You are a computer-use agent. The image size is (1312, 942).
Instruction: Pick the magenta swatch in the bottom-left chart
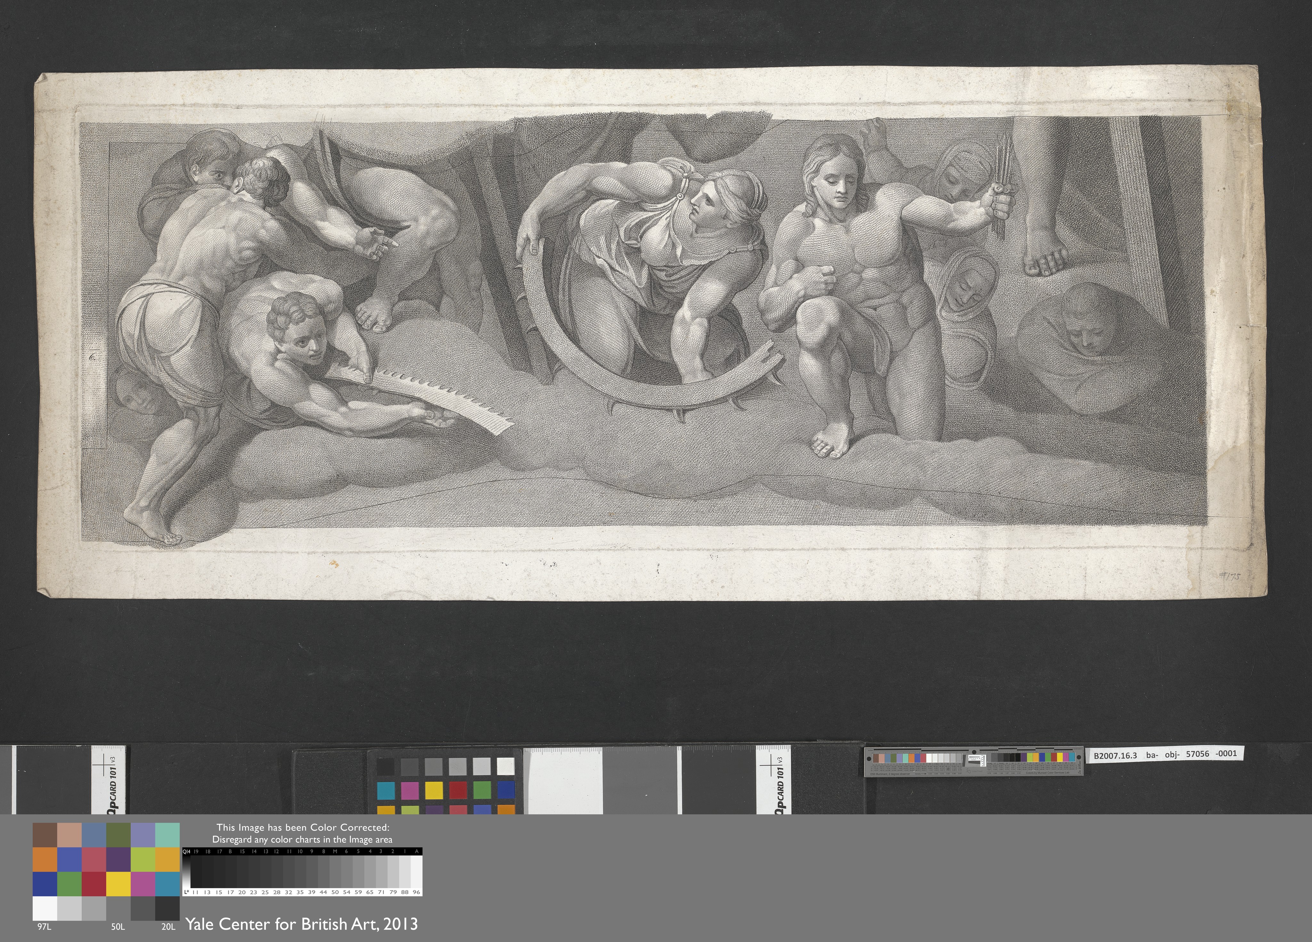click(x=143, y=884)
